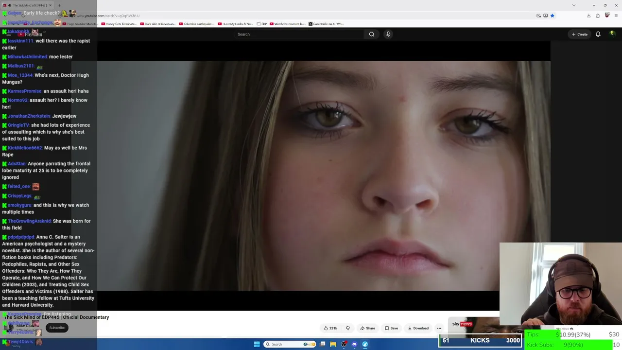This screenshot has height=350, width=622.
Task: Dislike the video with thumbs-down icon
Action: tap(347, 328)
